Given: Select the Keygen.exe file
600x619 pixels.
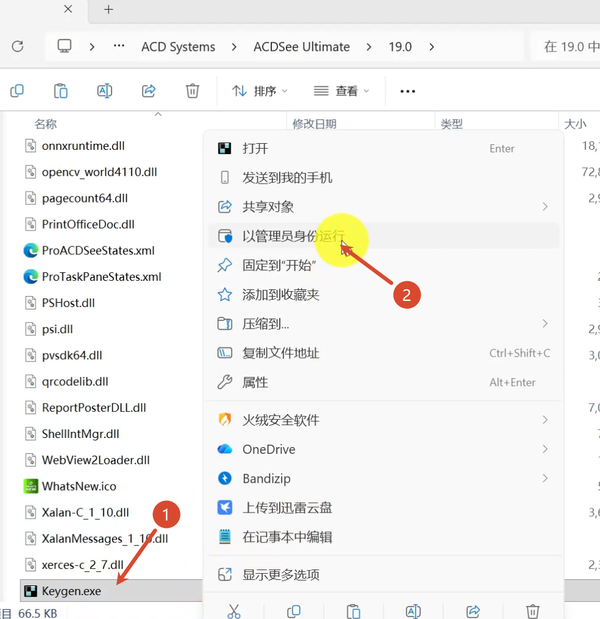Looking at the screenshot, I should 72,591.
